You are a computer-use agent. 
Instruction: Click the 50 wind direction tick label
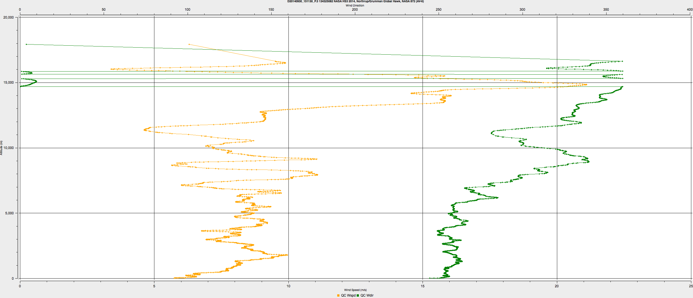(x=104, y=10)
